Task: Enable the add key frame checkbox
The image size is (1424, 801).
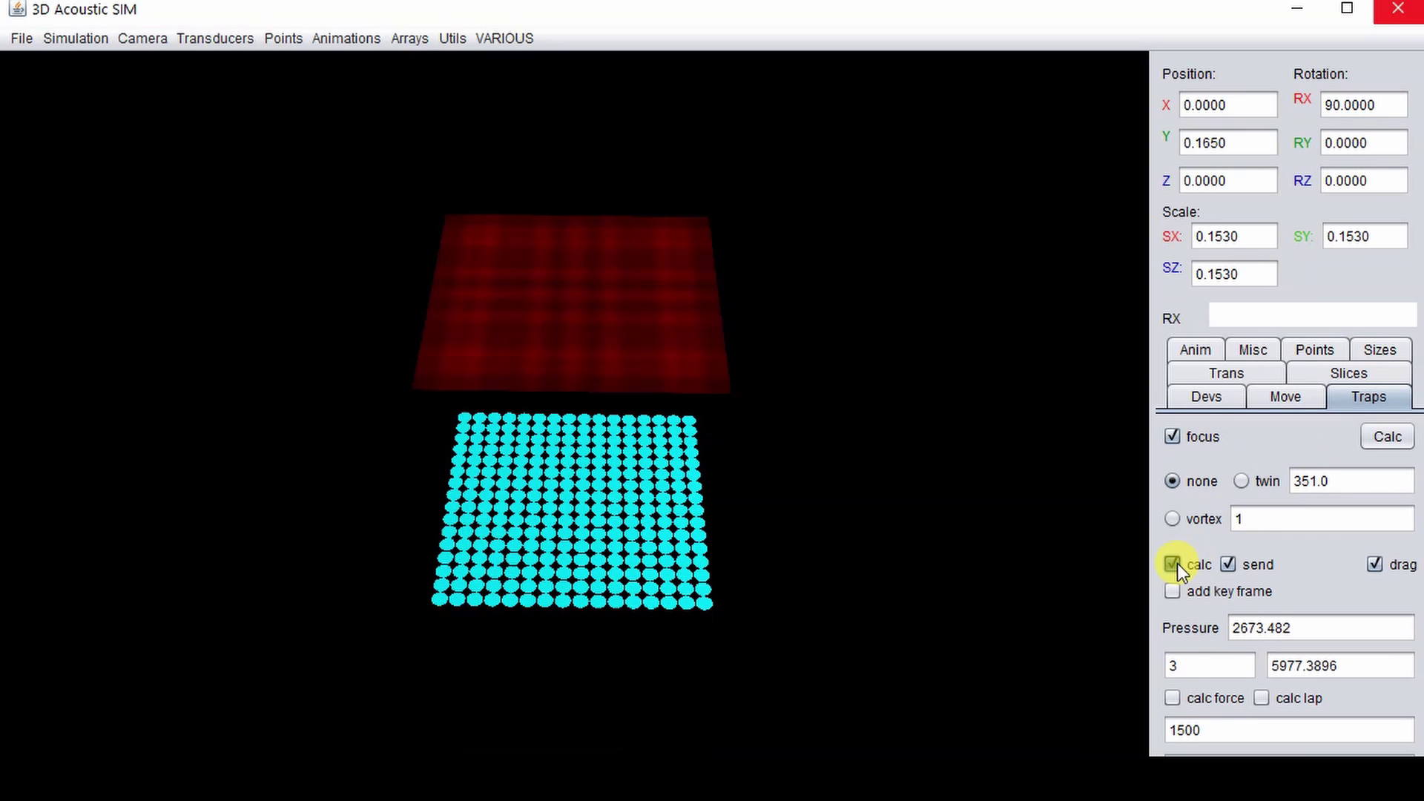Action: point(1172,590)
